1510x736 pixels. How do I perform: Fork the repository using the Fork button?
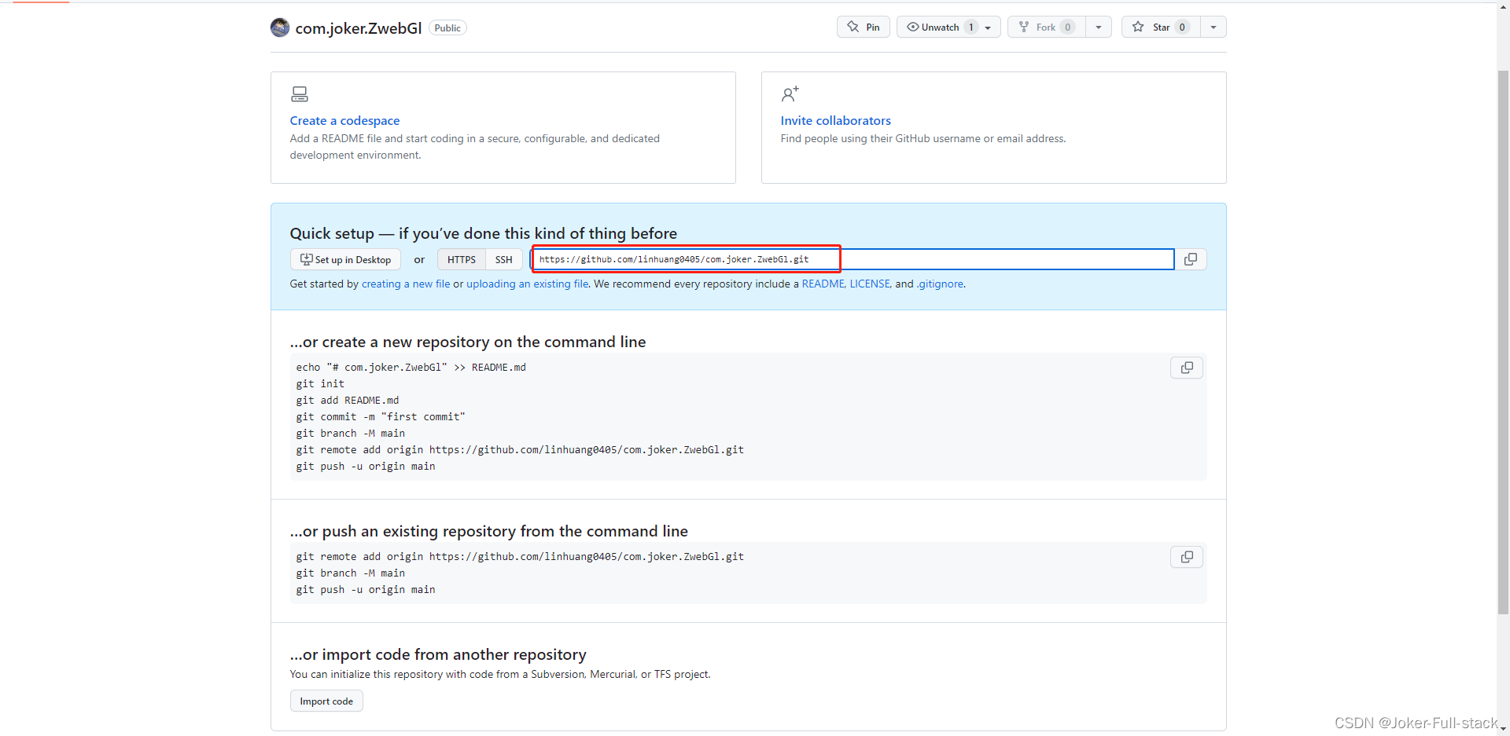click(1047, 27)
